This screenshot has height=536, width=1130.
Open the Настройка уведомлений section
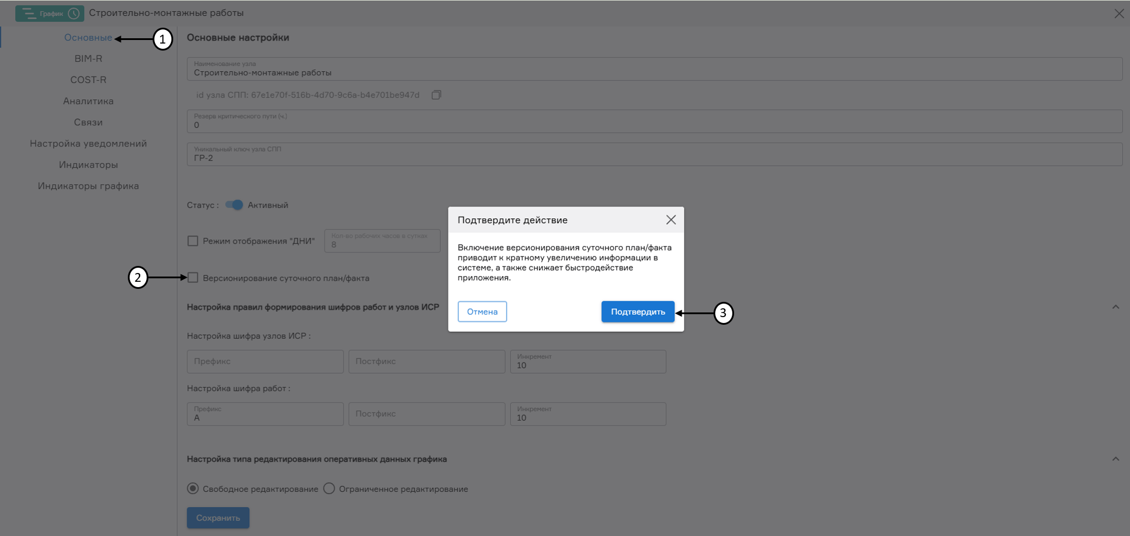(88, 143)
